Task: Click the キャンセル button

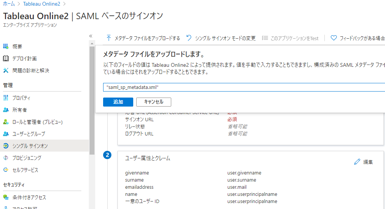Action: [154, 102]
